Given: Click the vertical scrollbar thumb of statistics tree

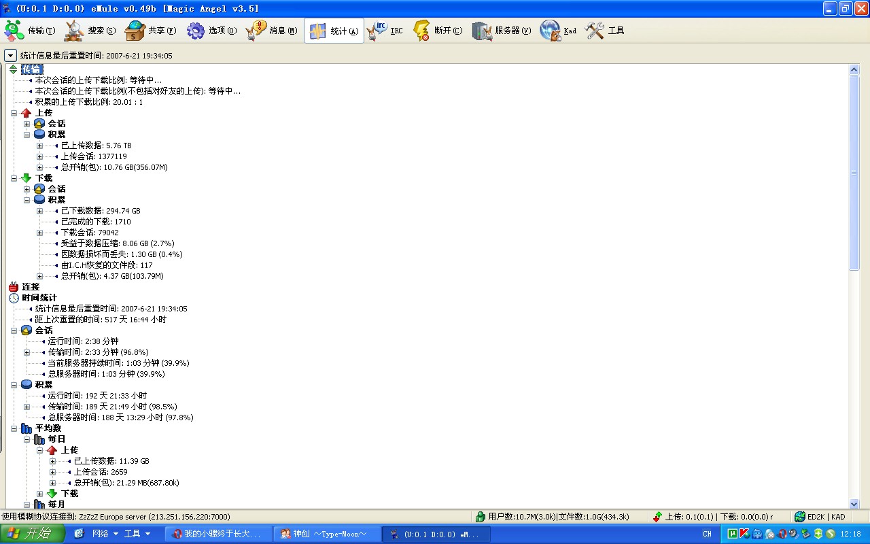Looking at the screenshot, I should [854, 173].
